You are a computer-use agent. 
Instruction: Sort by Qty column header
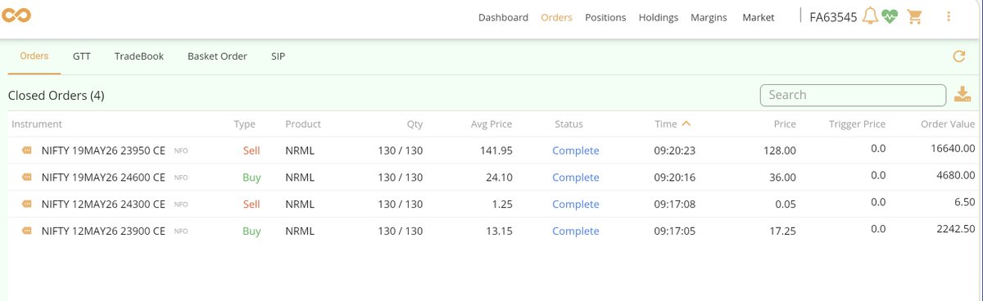[415, 124]
